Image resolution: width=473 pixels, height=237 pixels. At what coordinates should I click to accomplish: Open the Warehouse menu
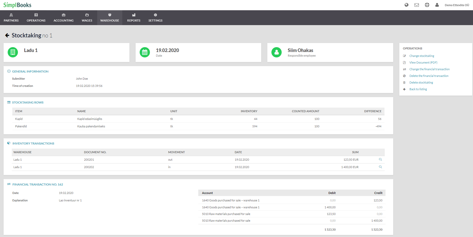click(x=110, y=18)
